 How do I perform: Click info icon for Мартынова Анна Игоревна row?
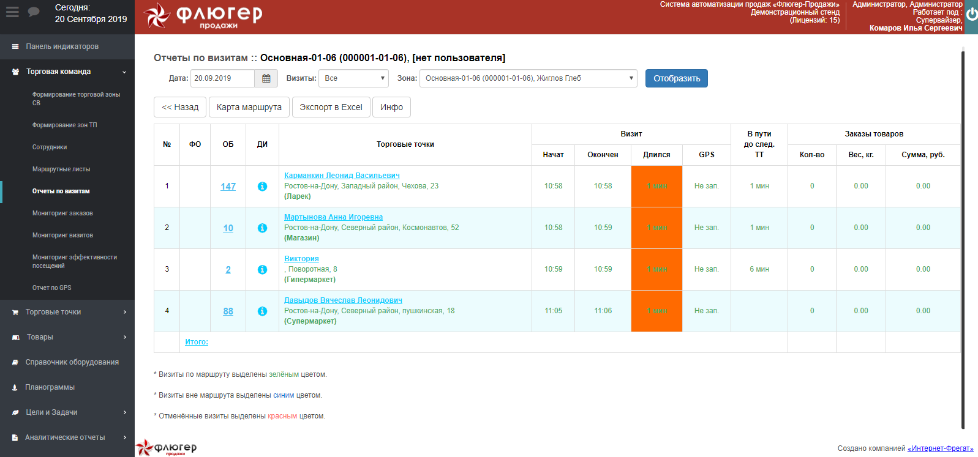pyautogui.click(x=262, y=228)
